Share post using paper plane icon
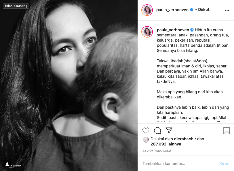The image size is (234, 171). pos(169,130)
